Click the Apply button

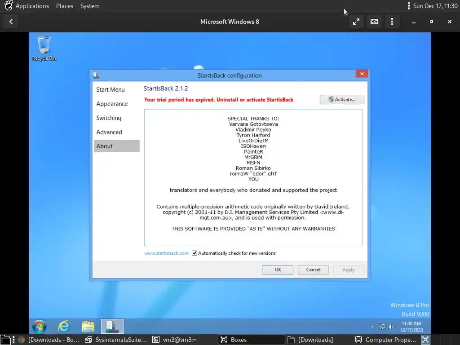pyautogui.click(x=348, y=270)
